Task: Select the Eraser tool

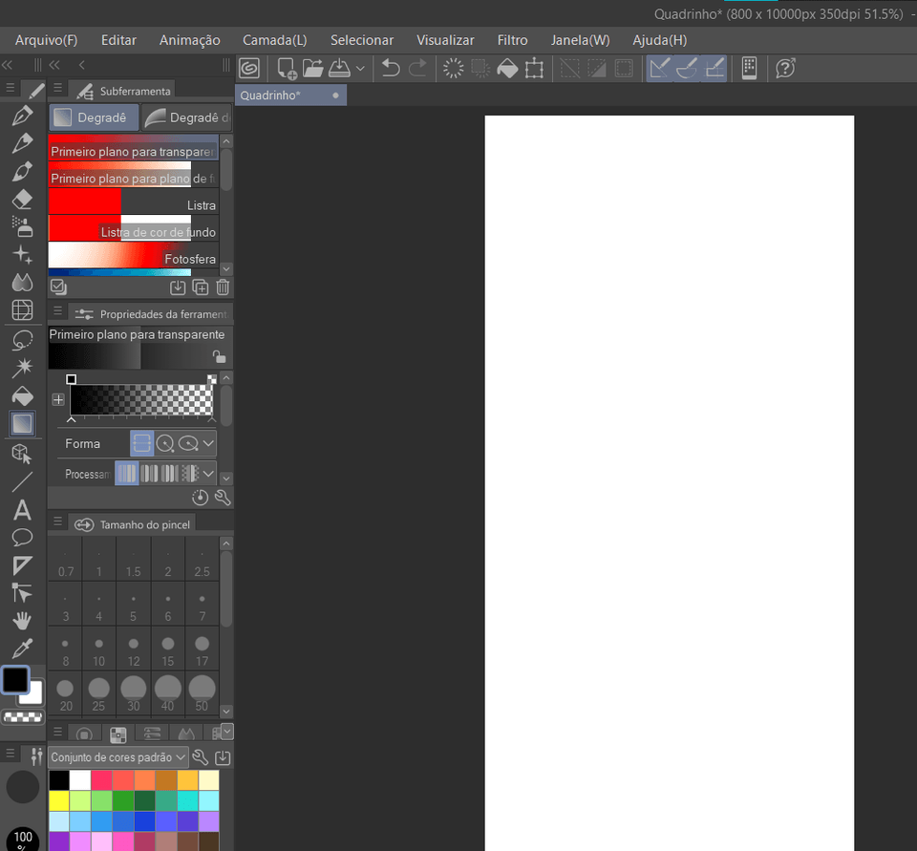Action: (x=22, y=200)
